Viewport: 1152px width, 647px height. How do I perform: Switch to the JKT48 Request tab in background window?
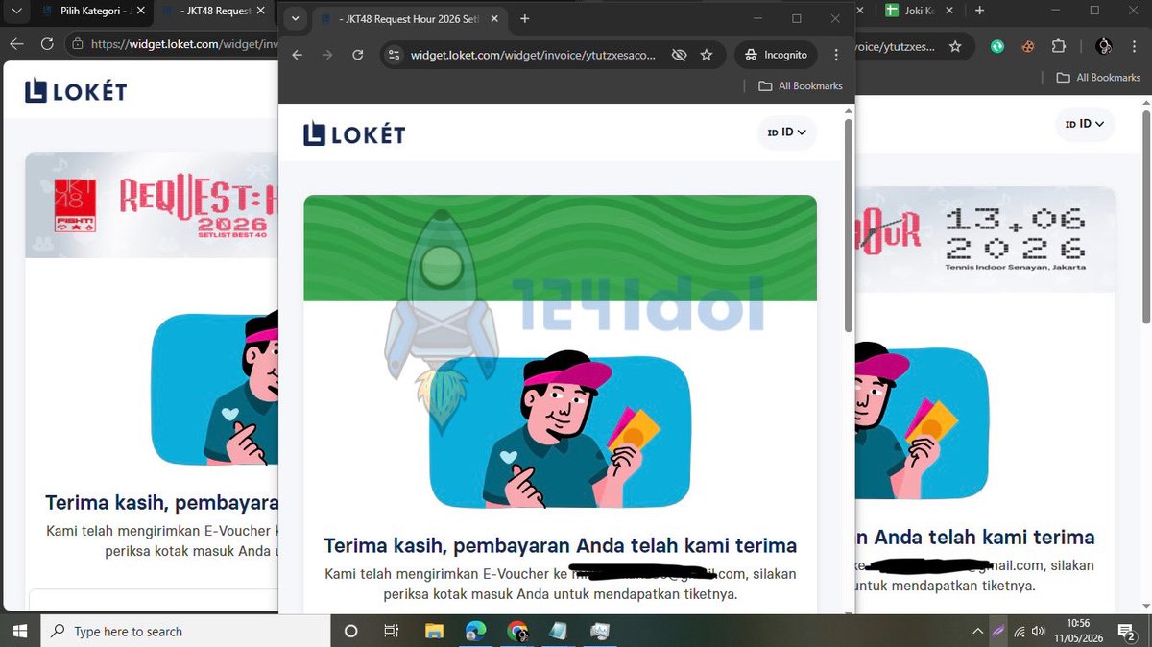(215, 11)
